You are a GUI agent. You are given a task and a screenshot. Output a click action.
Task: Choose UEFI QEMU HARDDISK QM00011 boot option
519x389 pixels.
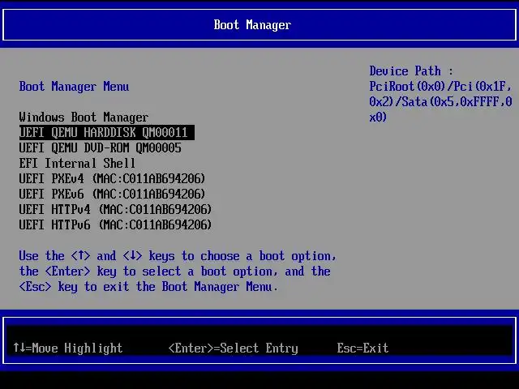point(106,132)
